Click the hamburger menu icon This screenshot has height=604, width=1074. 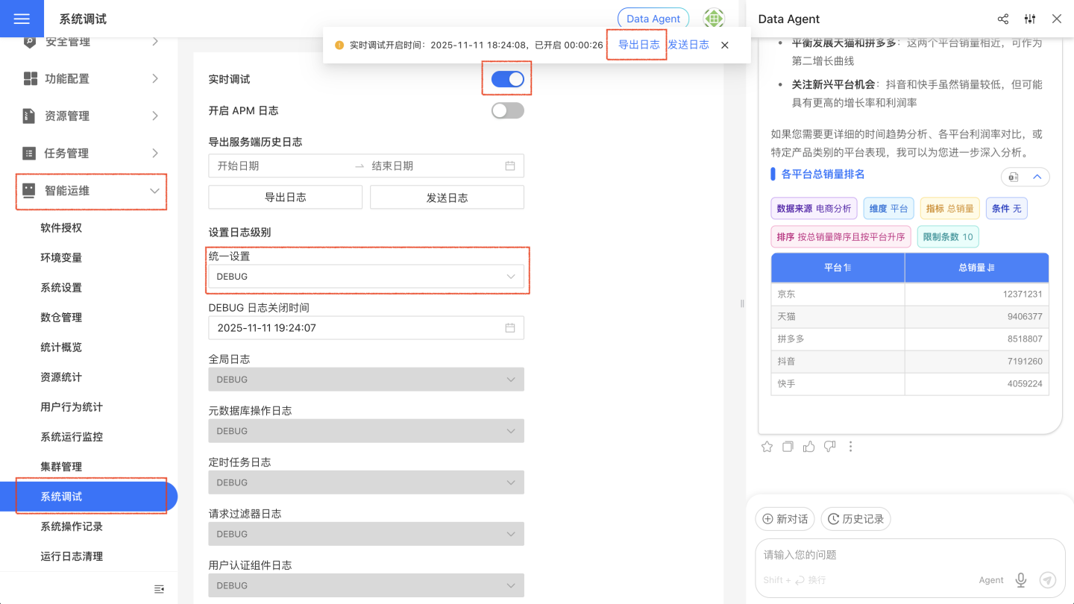22,19
